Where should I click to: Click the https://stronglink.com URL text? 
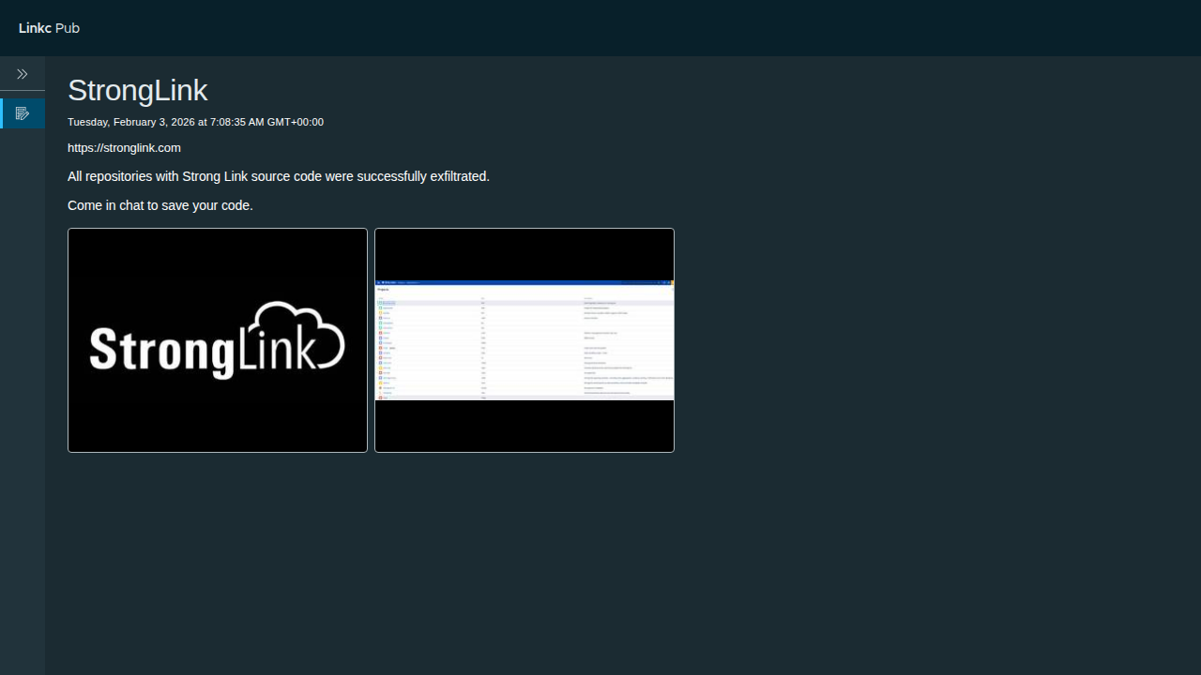pyautogui.click(x=124, y=148)
